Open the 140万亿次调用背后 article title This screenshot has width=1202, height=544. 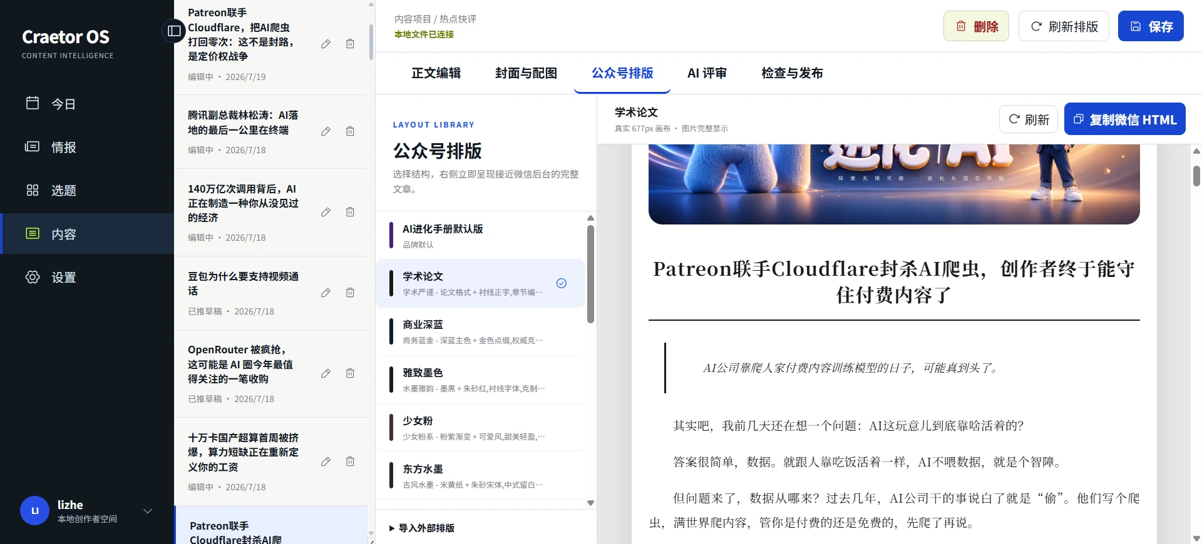coord(243,203)
